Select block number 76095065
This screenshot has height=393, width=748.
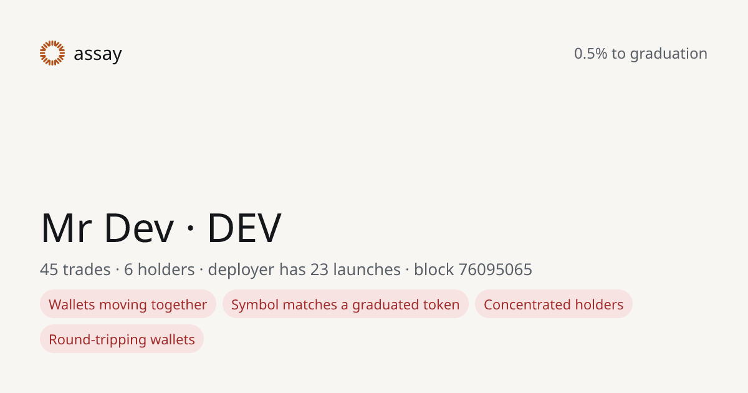(496, 269)
